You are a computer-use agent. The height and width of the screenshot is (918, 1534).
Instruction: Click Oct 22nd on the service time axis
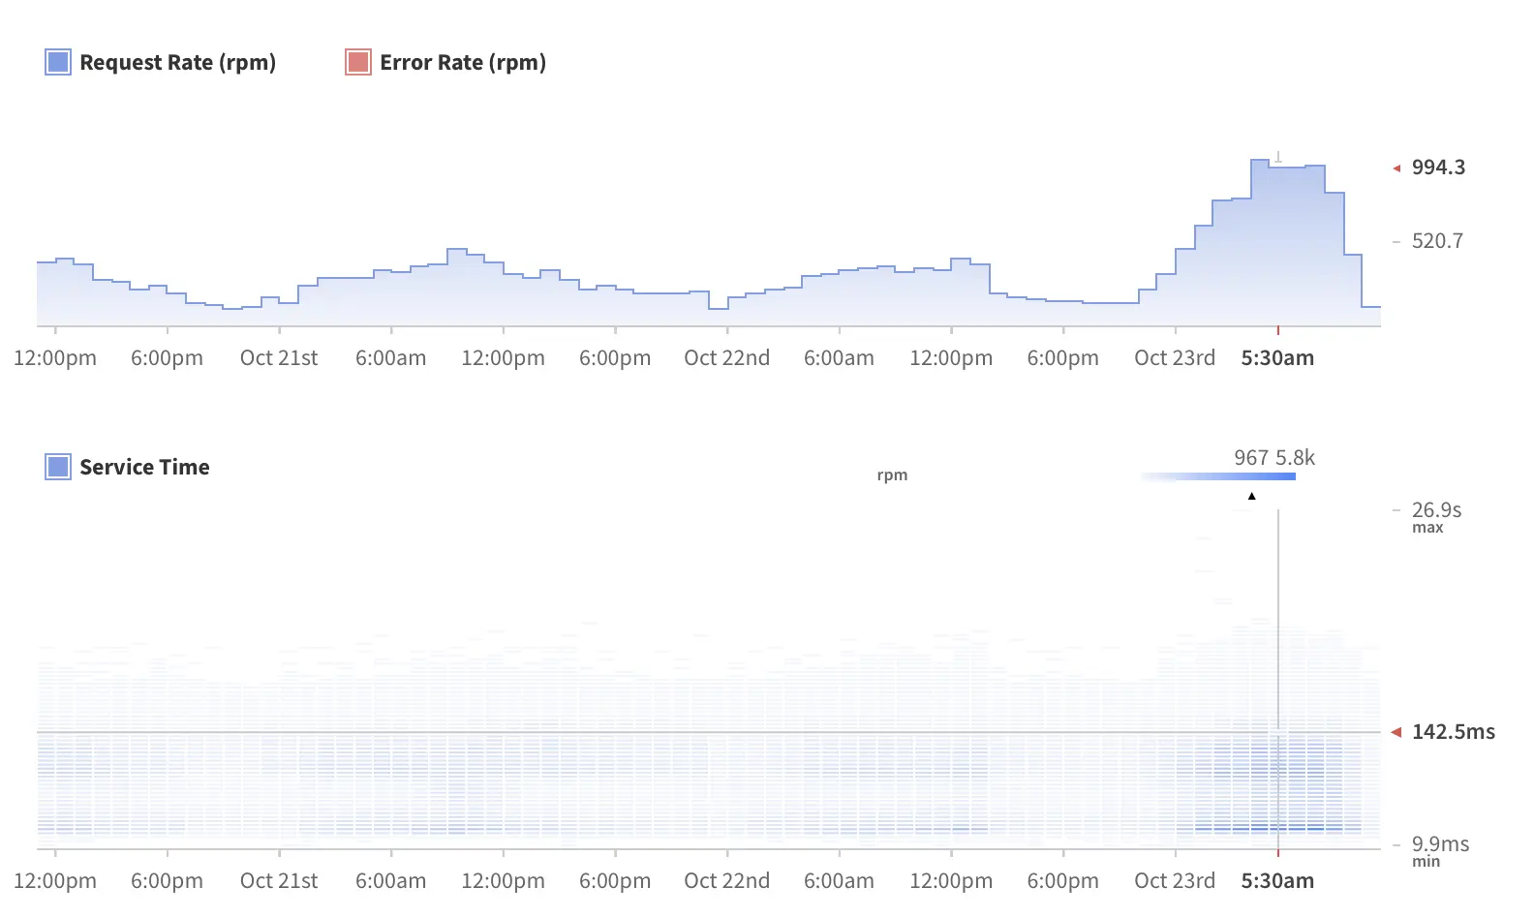[x=727, y=881]
